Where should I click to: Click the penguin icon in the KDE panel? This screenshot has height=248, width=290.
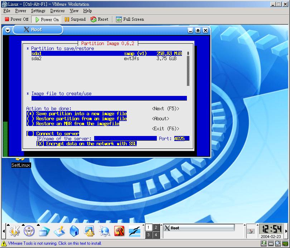29,231
